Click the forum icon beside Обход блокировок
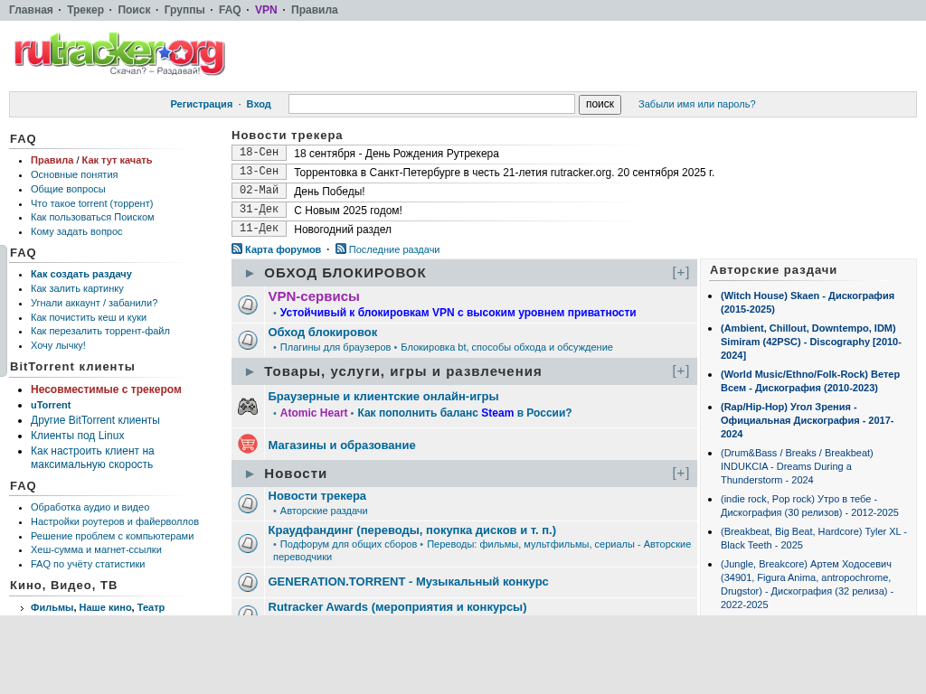 click(248, 340)
